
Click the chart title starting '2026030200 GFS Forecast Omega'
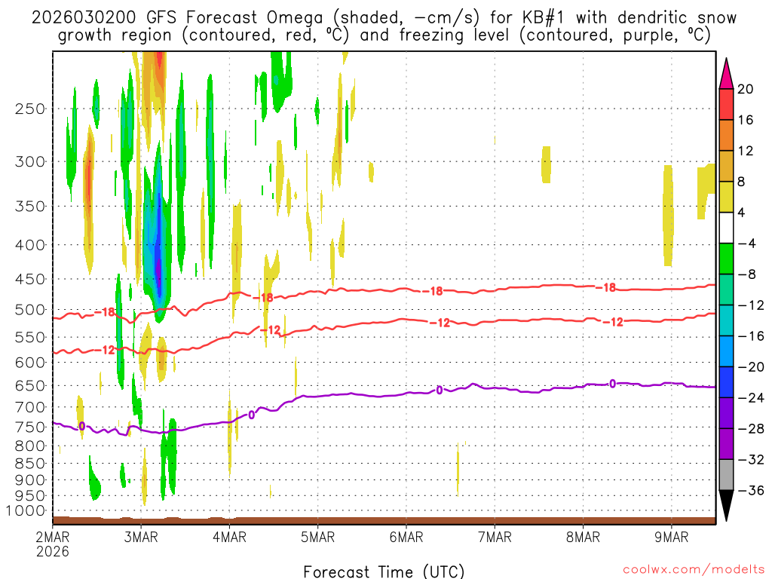[x=384, y=26]
